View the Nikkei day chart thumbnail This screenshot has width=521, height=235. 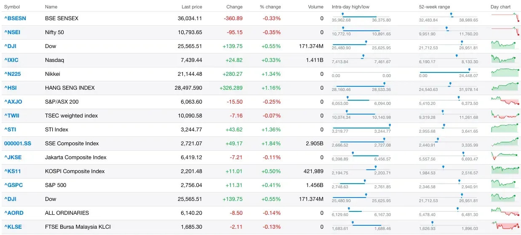click(x=505, y=72)
